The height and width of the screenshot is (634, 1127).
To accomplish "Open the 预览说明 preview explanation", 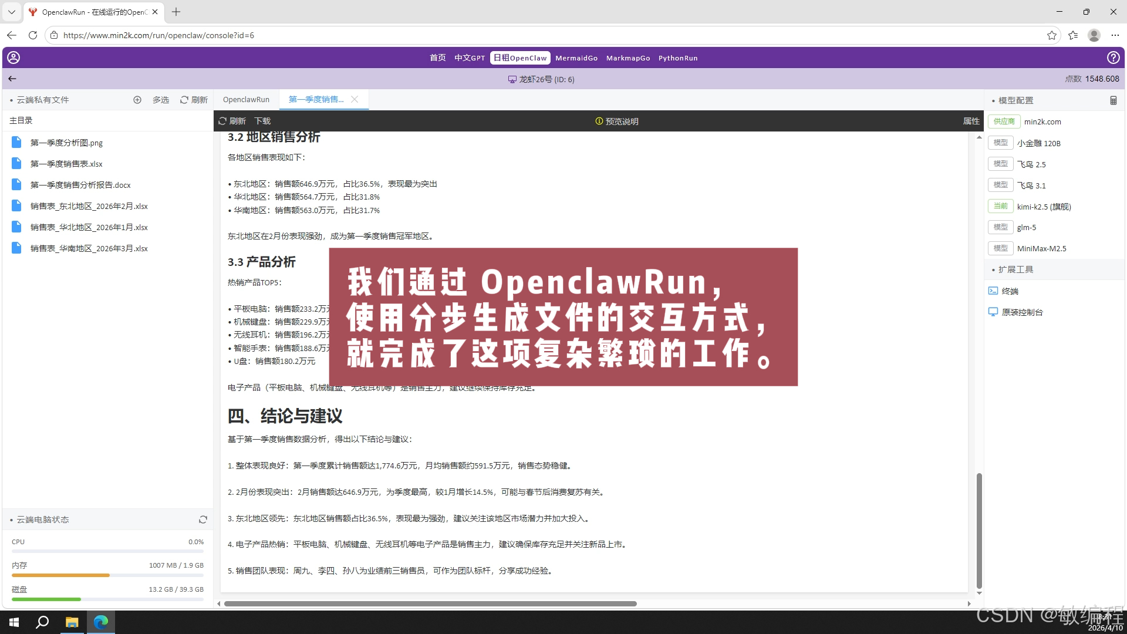I will (x=618, y=121).
